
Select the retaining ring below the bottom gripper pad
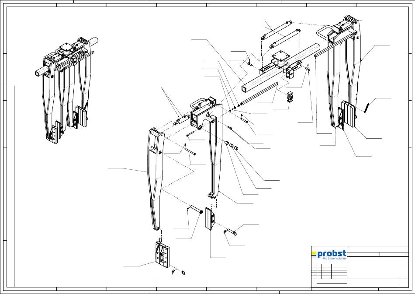184,273
